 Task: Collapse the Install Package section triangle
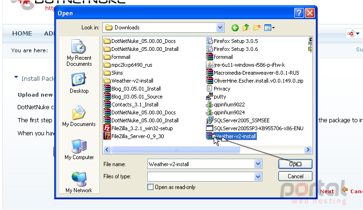[16, 77]
